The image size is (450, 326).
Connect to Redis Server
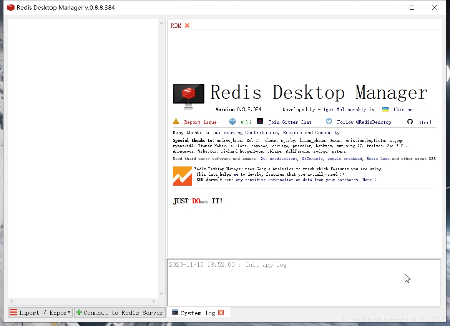pos(120,313)
